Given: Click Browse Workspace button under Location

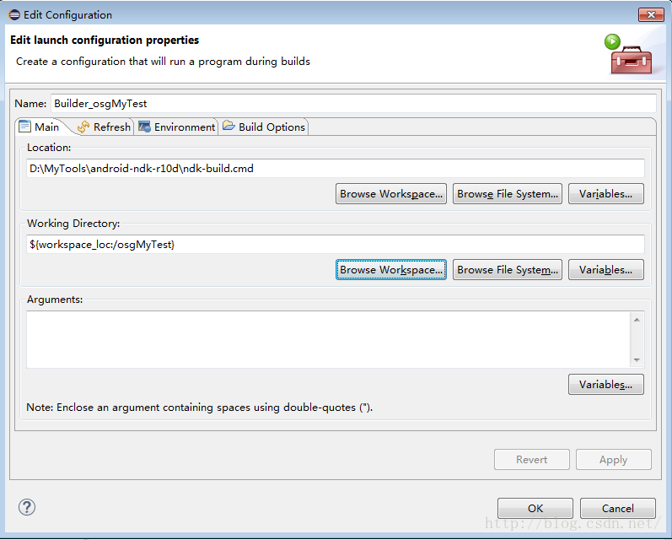Looking at the screenshot, I should coord(391,194).
